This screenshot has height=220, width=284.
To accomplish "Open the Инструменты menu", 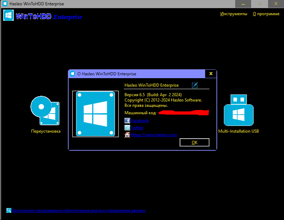I will pos(234,14).
